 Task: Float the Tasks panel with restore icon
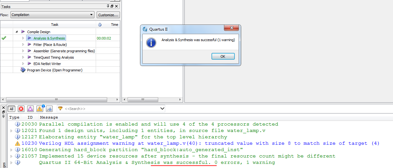click(112, 6)
